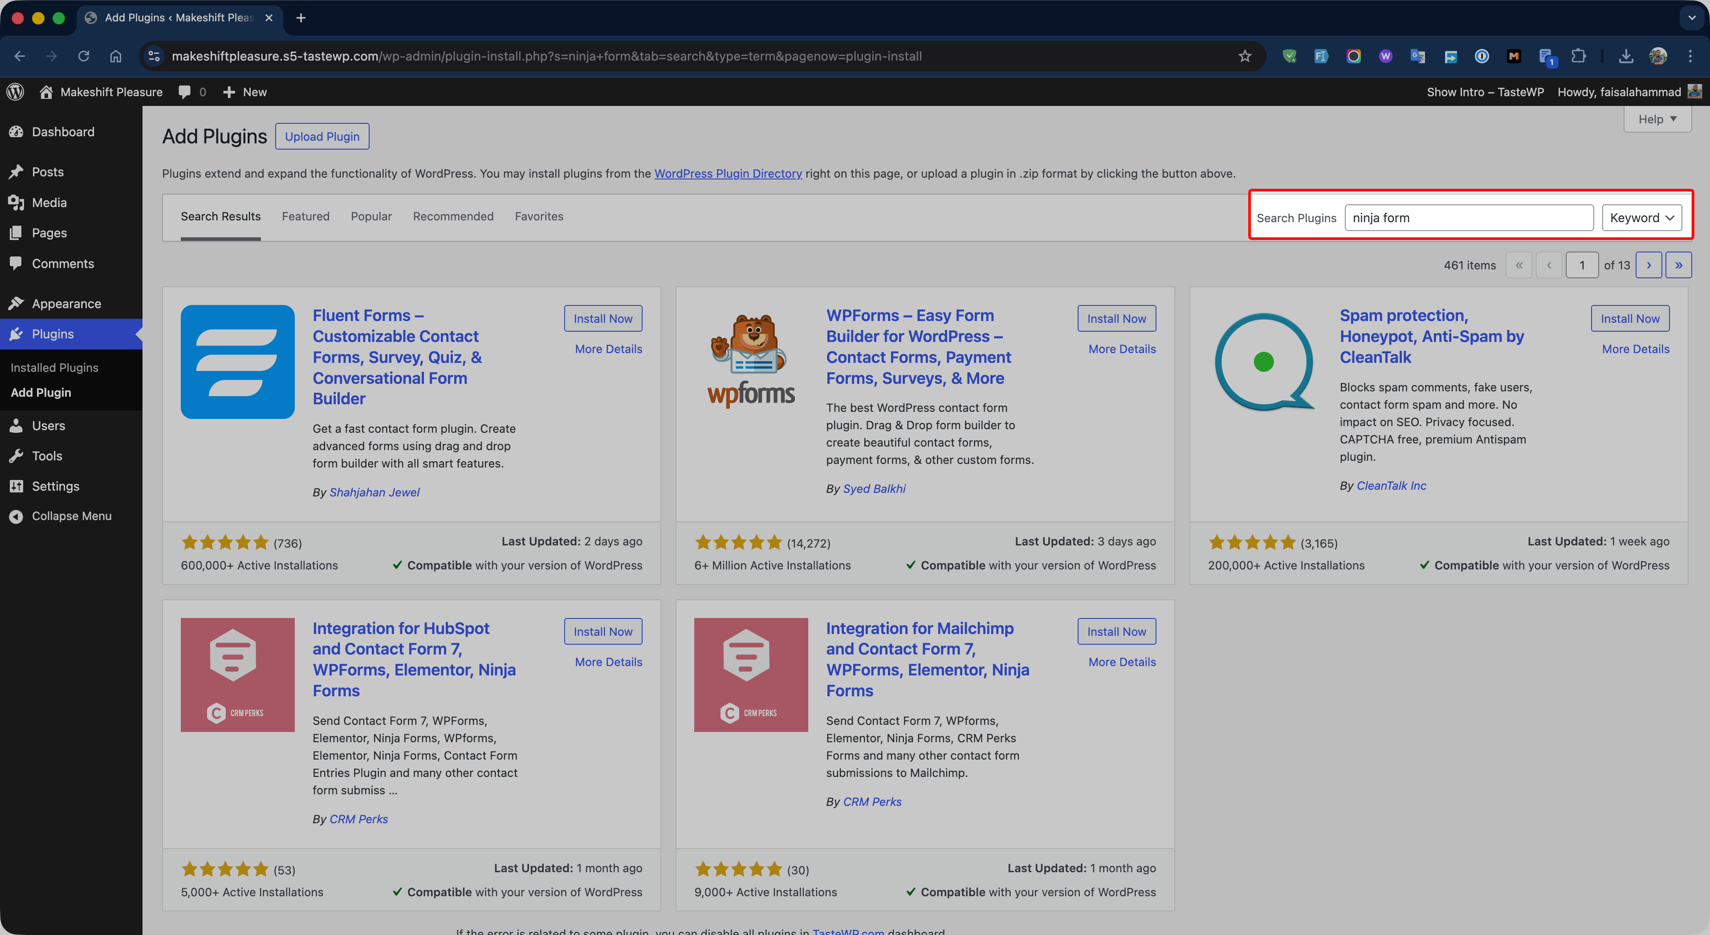Jump to last page of results

pyautogui.click(x=1678, y=265)
